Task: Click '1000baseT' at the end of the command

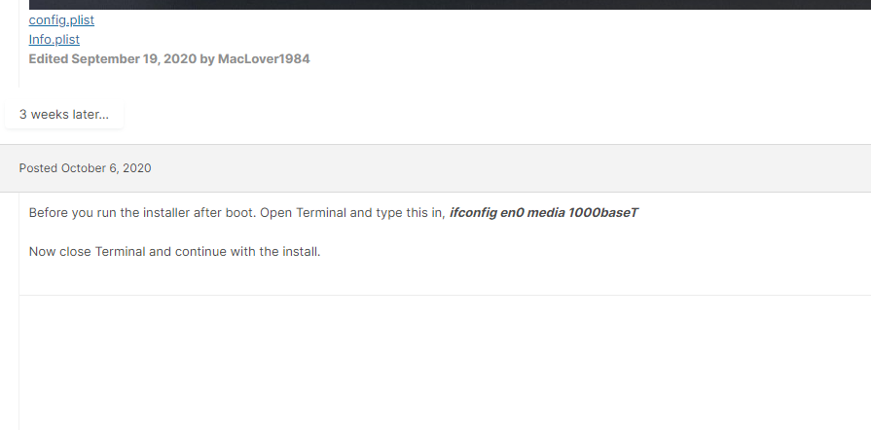Action: coord(602,213)
